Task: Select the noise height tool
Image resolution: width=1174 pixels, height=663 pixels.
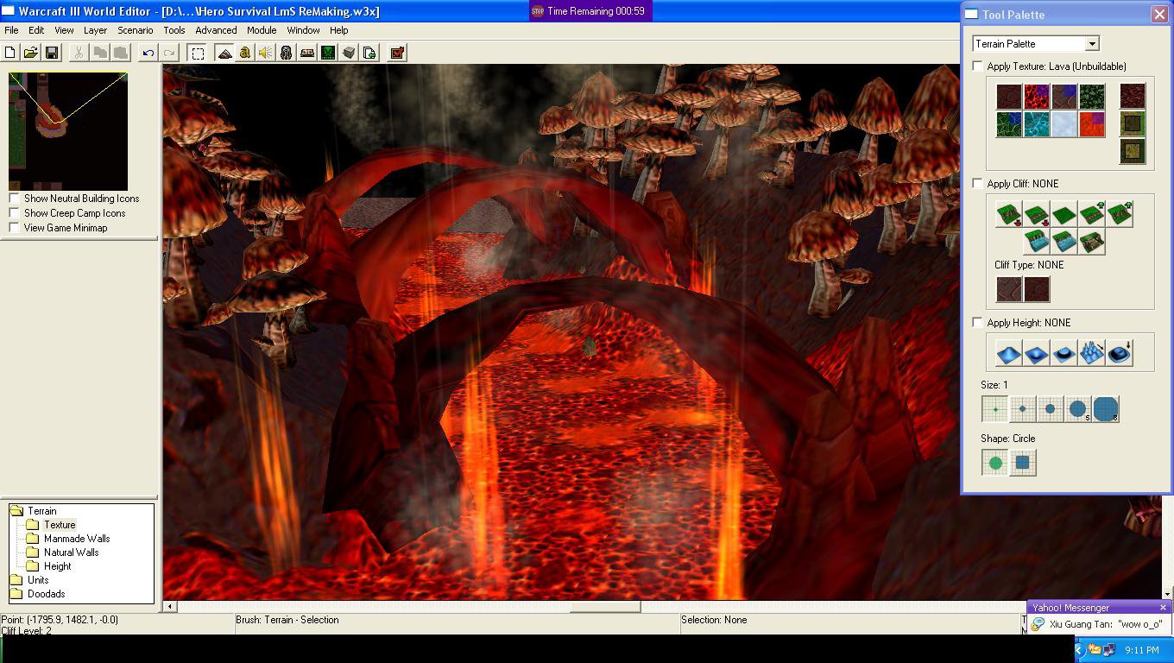Action: coord(1091,353)
